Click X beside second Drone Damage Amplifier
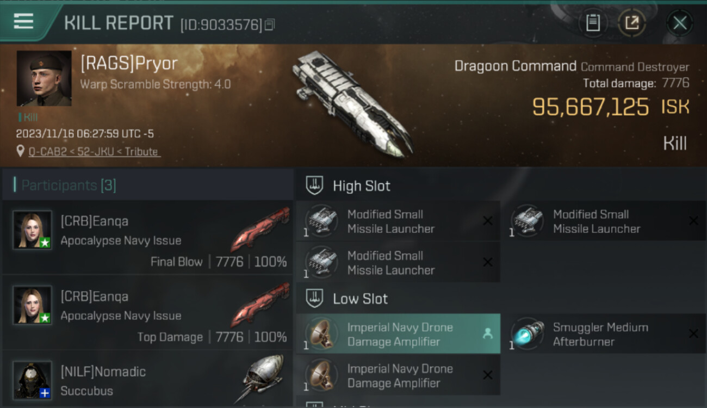This screenshot has height=408, width=707. click(x=488, y=375)
